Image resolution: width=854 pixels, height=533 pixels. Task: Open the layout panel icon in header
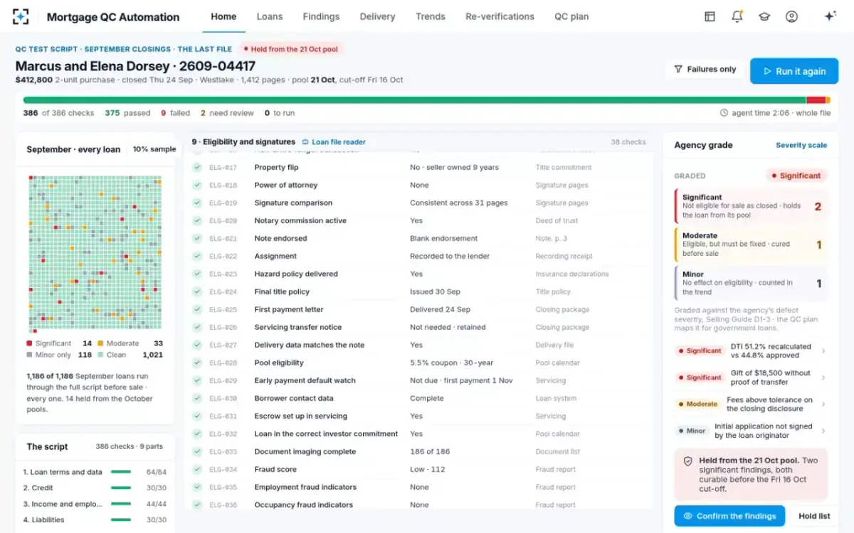point(710,16)
